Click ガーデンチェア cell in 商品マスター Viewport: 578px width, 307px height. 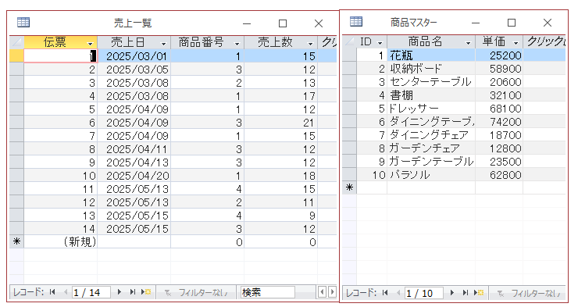click(x=431, y=148)
